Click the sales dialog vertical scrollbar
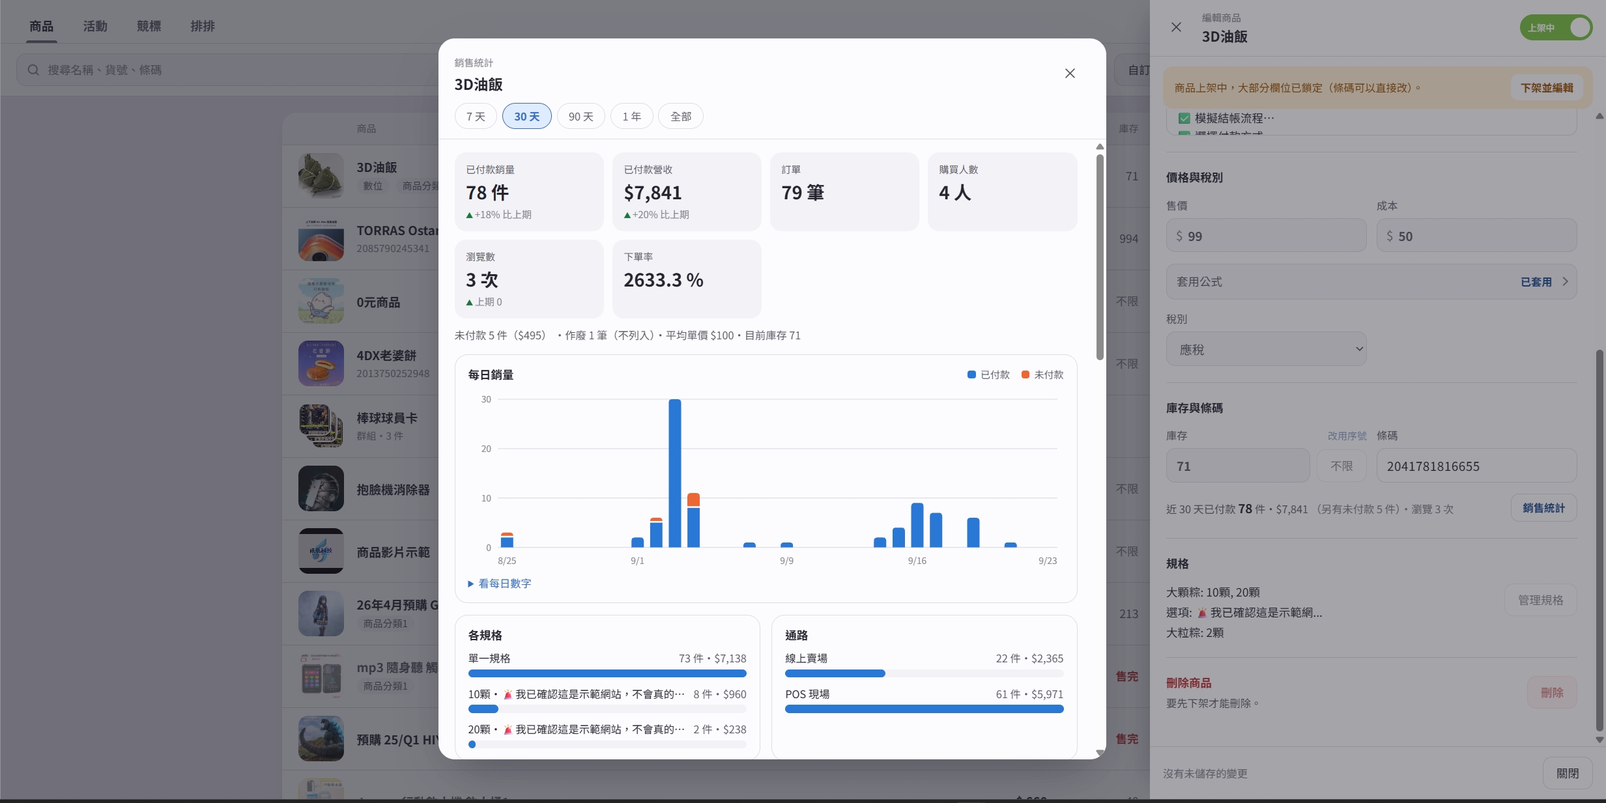The height and width of the screenshot is (803, 1606). 1100,257
